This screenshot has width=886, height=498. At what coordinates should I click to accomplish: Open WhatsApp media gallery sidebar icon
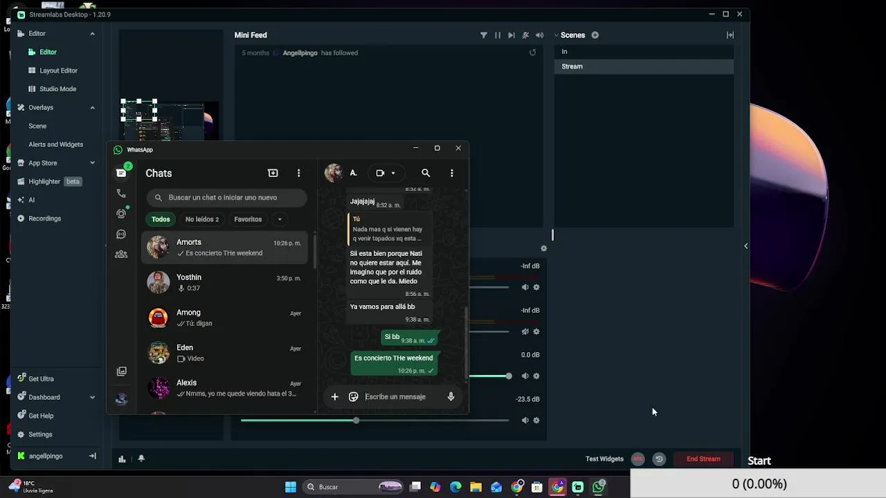pos(121,371)
